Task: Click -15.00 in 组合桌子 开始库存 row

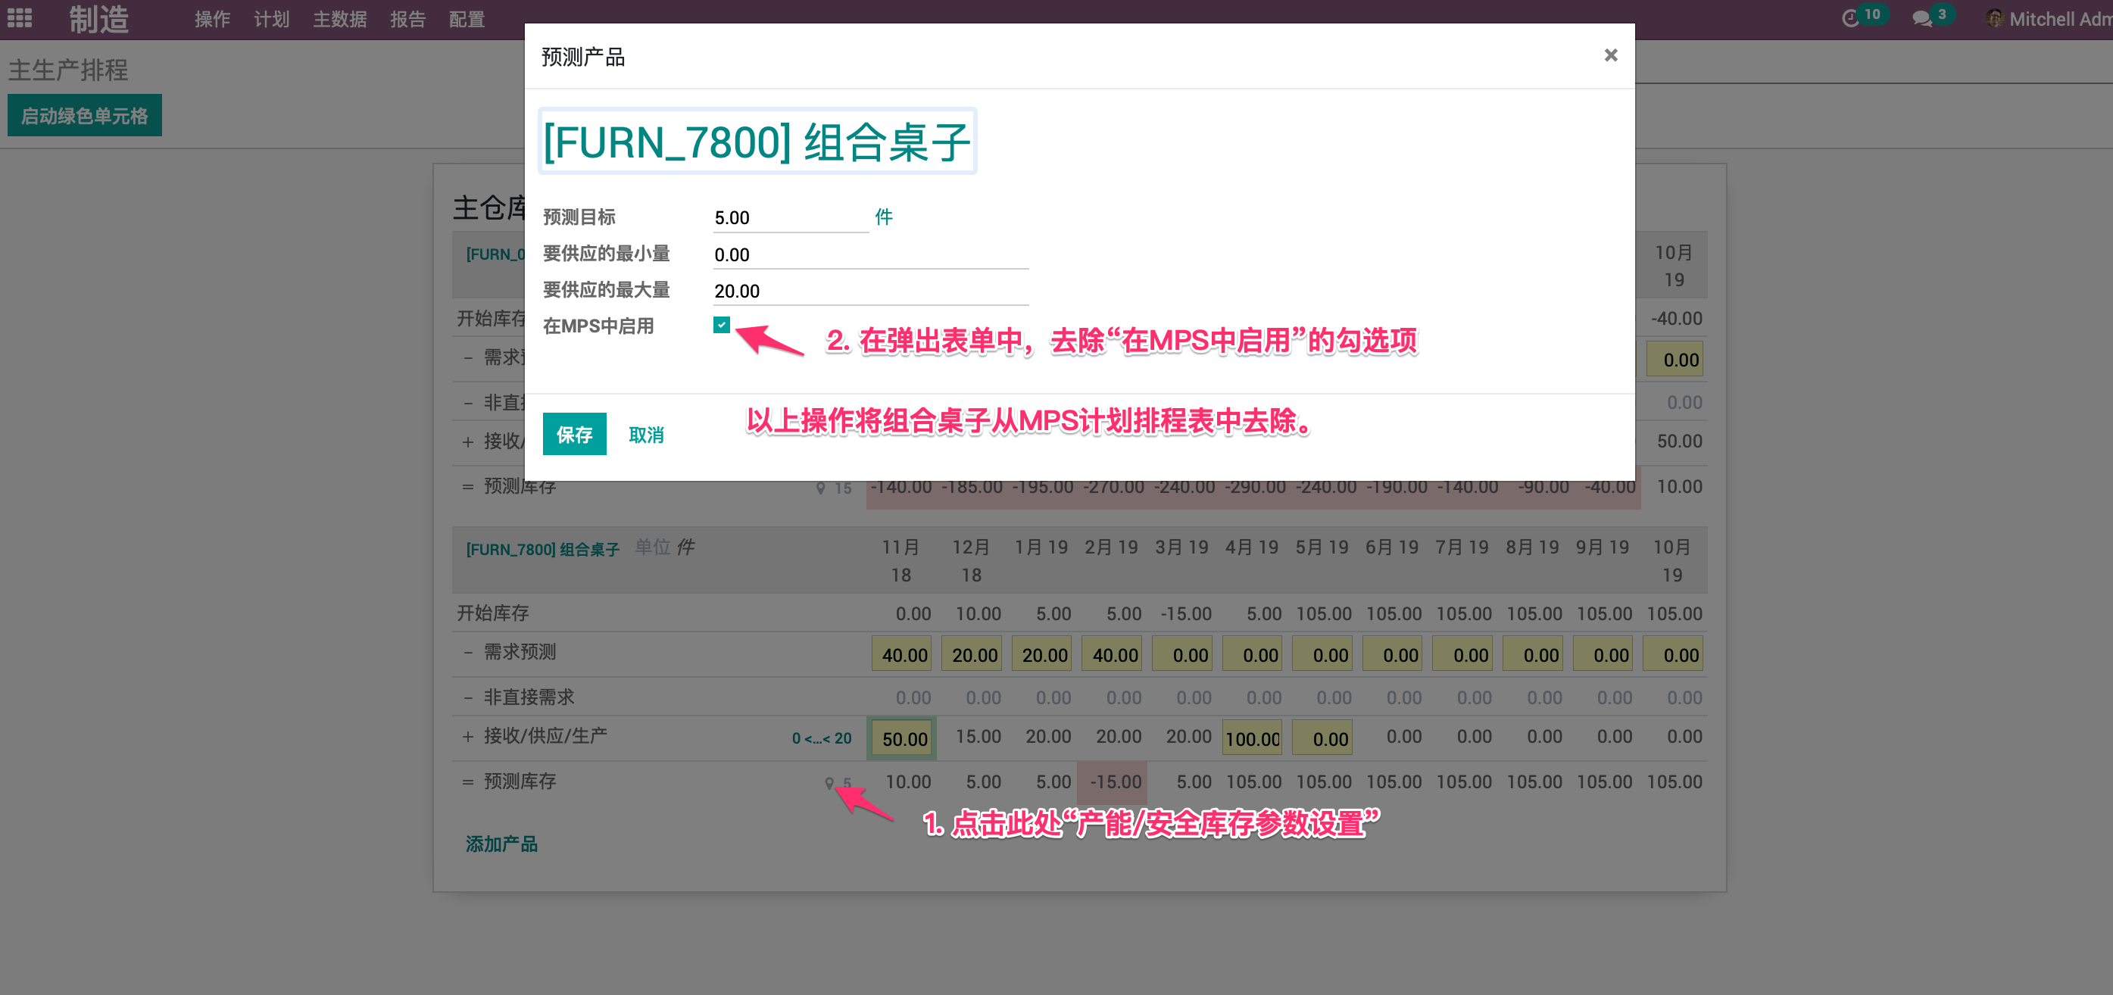Action: coord(1185,613)
